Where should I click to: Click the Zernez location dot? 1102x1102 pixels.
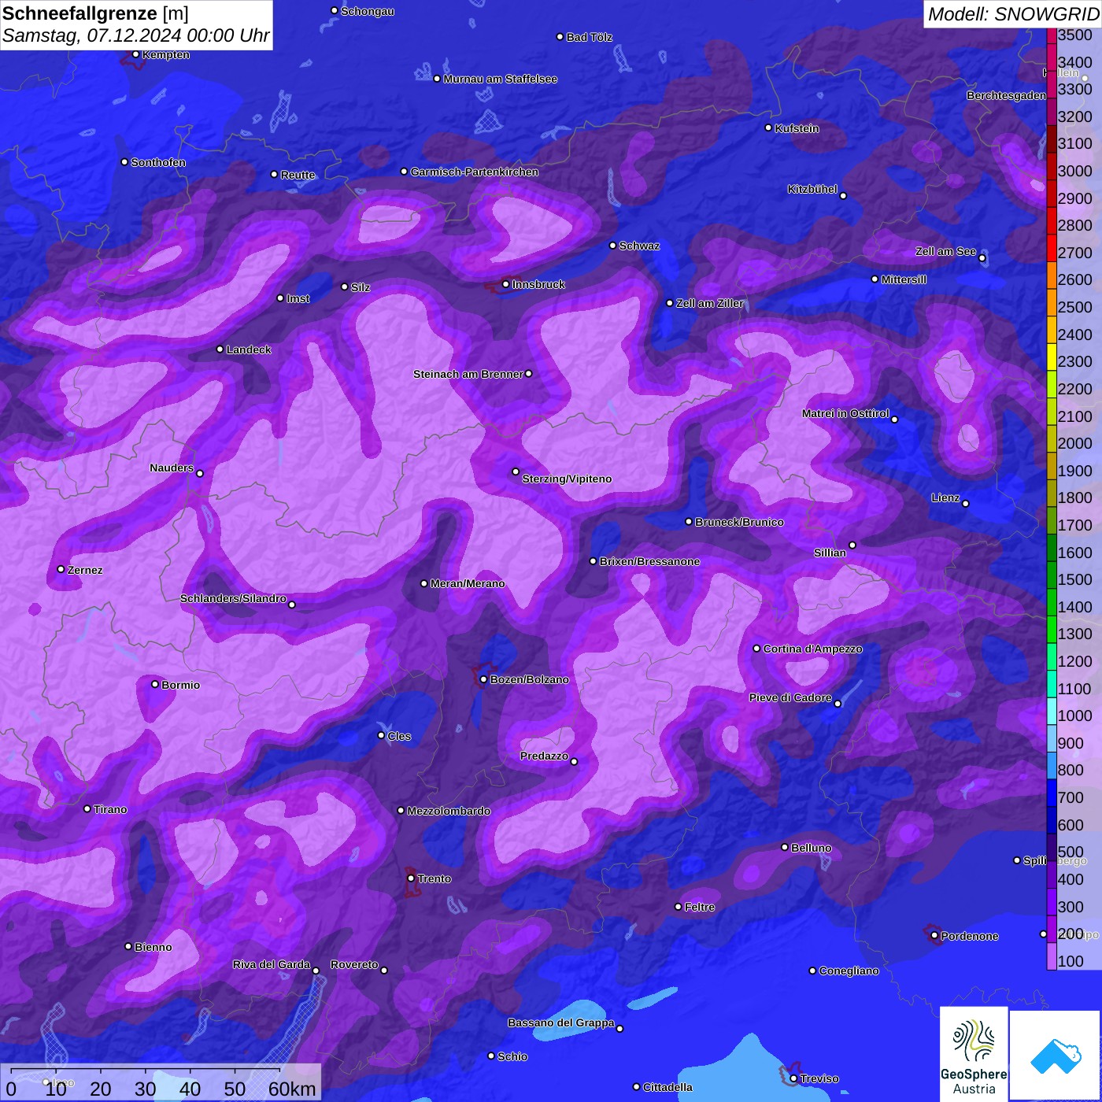click(x=61, y=569)
